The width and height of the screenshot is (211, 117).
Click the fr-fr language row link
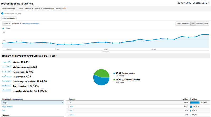71,107
